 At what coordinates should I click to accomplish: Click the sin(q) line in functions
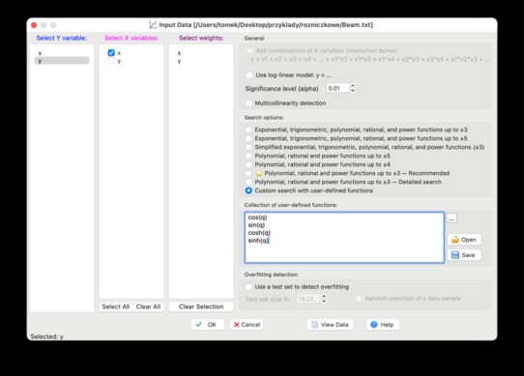click(x=256, y=225)
